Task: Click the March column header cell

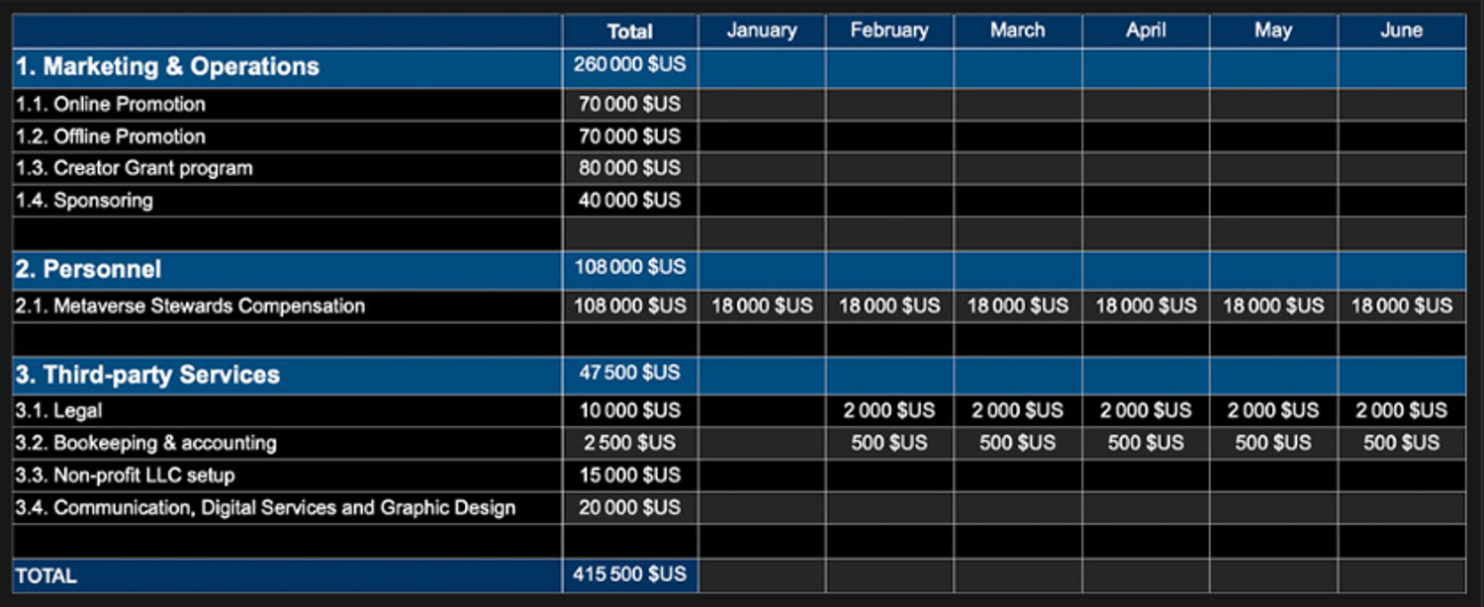Action: 1017,31
